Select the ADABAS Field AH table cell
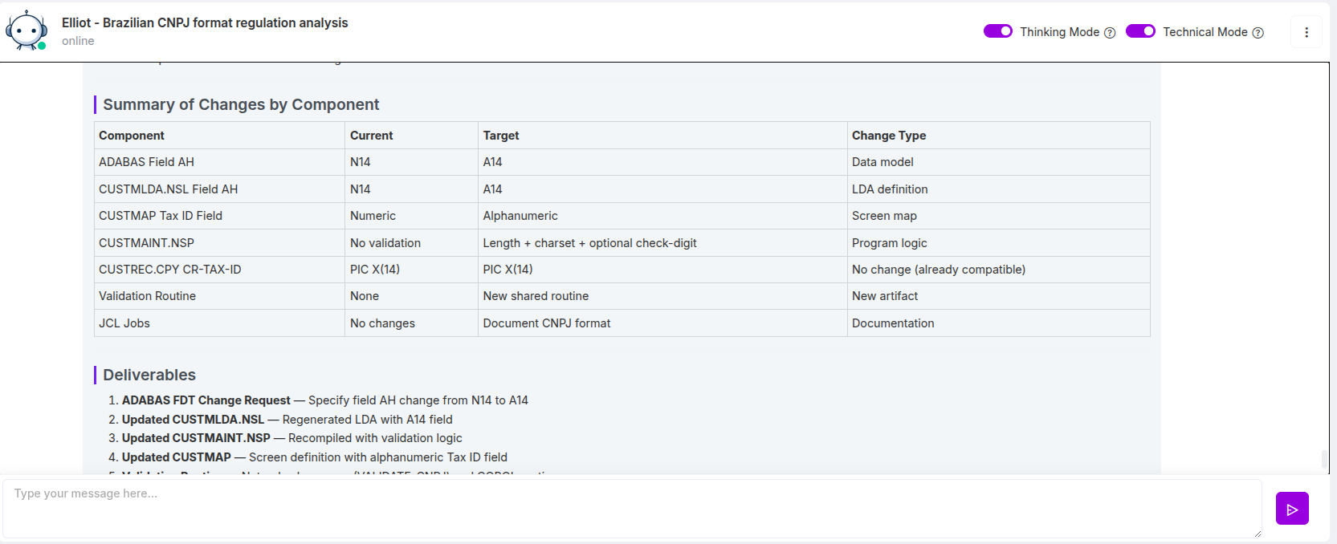The height and width of the screenshot is (544, 1337). pos(146,162)
